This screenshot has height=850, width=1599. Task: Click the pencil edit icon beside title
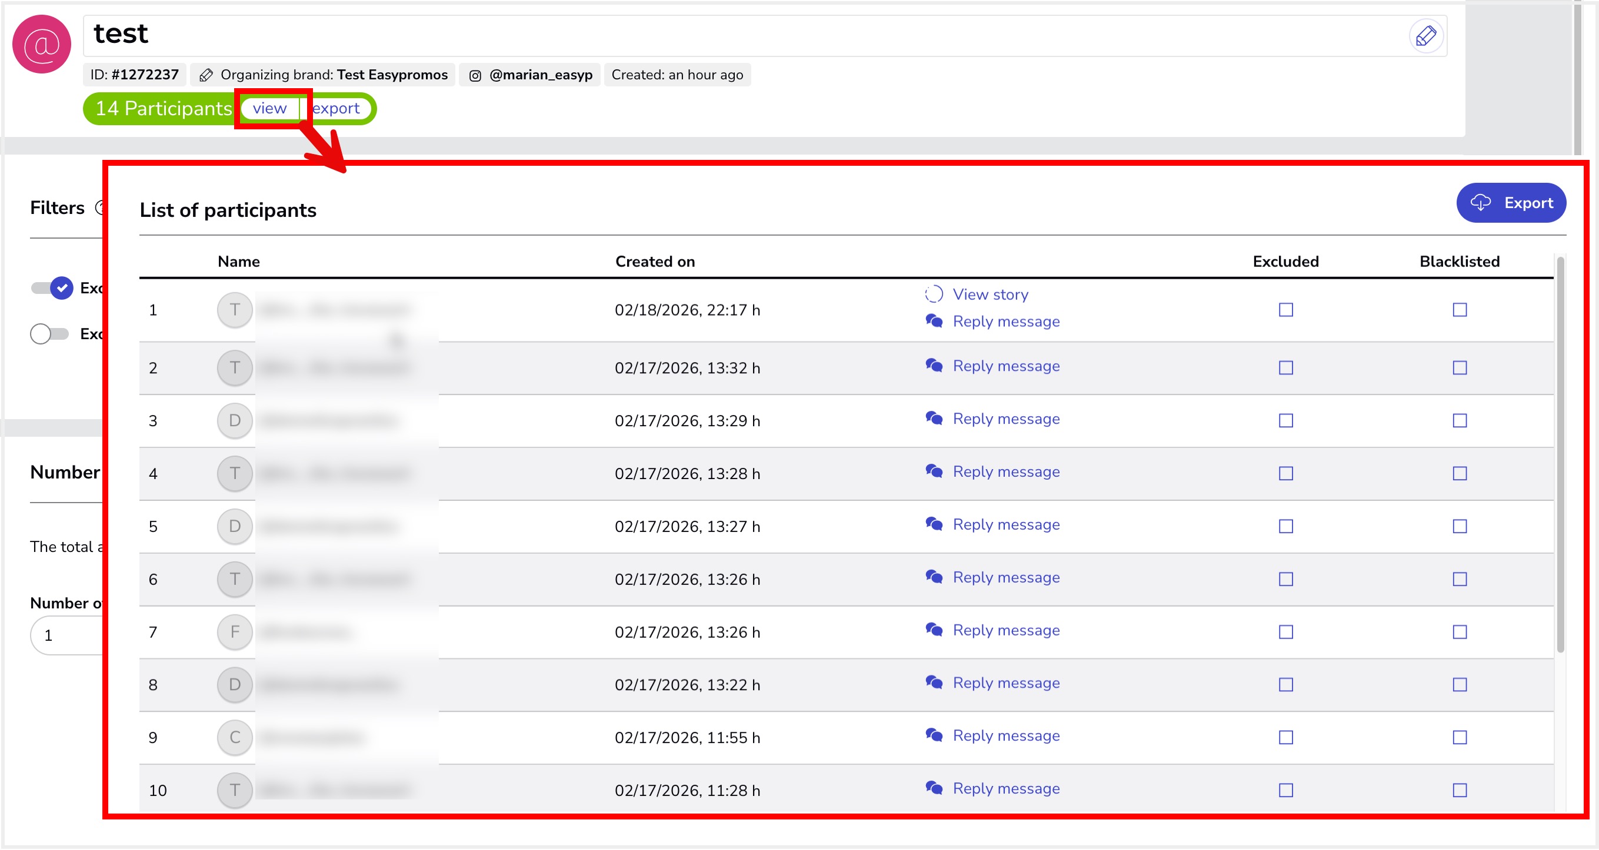[x=1426, y=36]
